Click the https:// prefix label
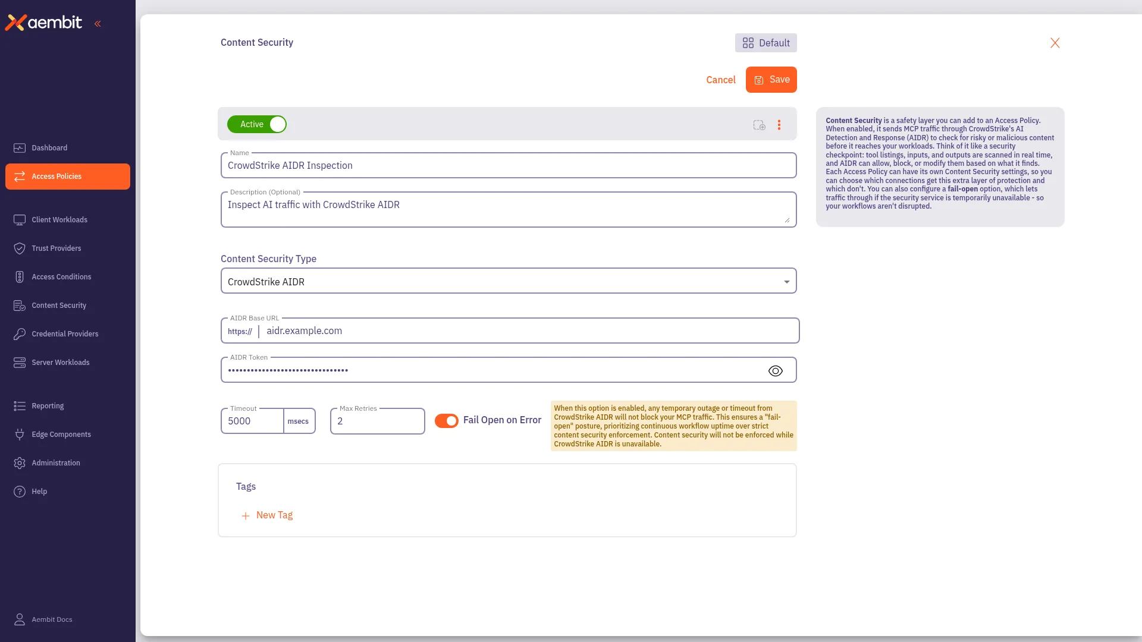The image size is (1142, 642). click(x=240, y=332)
